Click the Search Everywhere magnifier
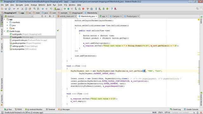Viewport: 203px width, 114px height. point(197,9)
